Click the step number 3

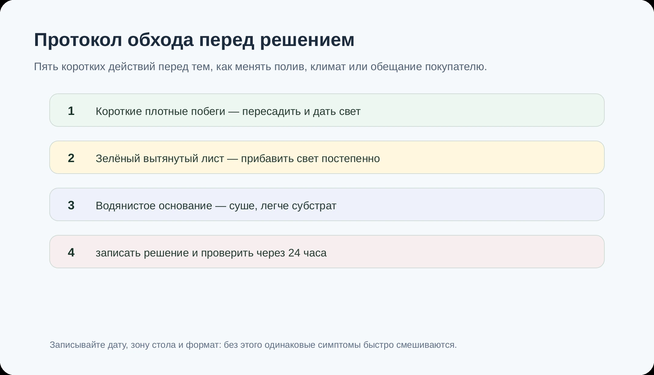click(x=71, y=205)
